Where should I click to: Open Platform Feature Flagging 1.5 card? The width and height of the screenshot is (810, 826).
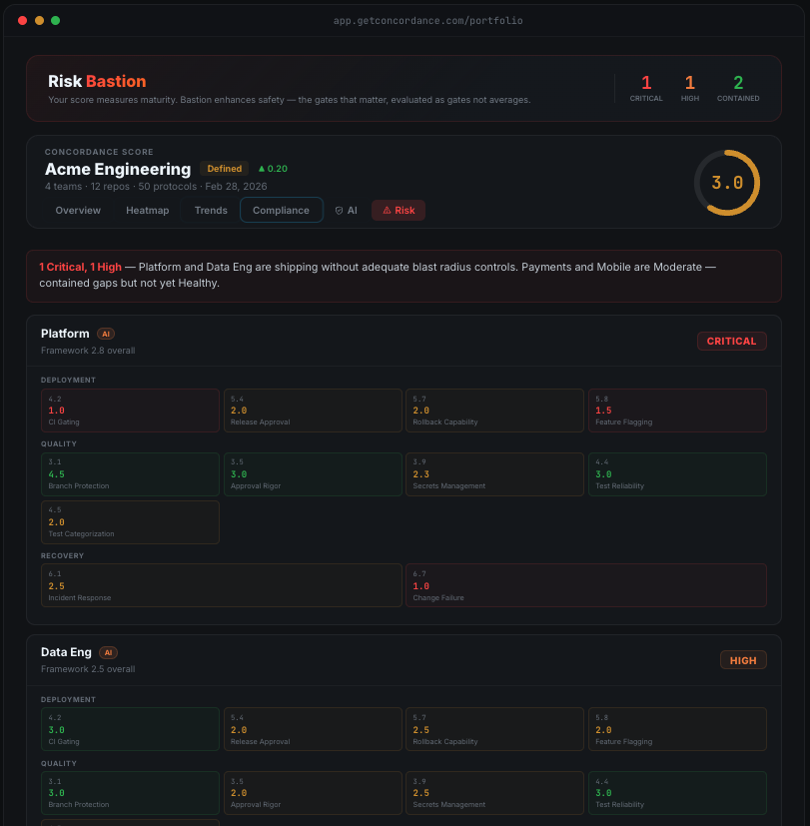click(677, 411)
